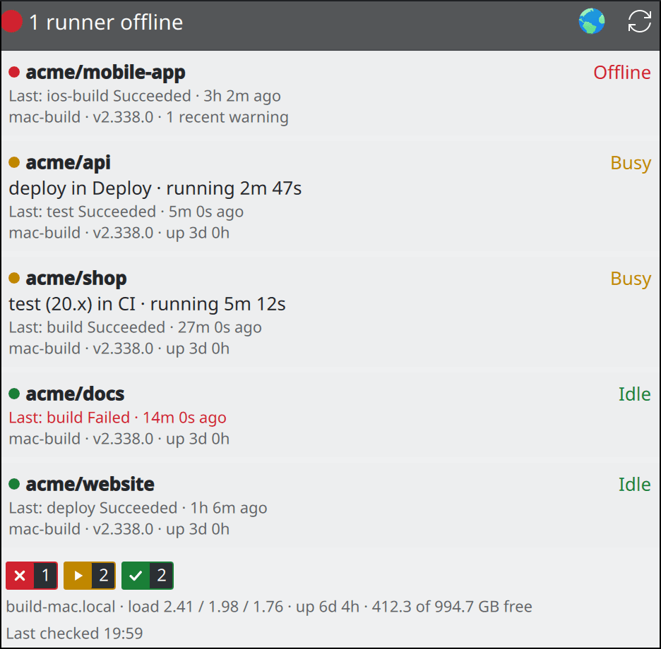The width and height of the screenshot is (661, 649).
Task: Open the globe icon in the header
Action: pyautogui.click(x=592, y=21)
